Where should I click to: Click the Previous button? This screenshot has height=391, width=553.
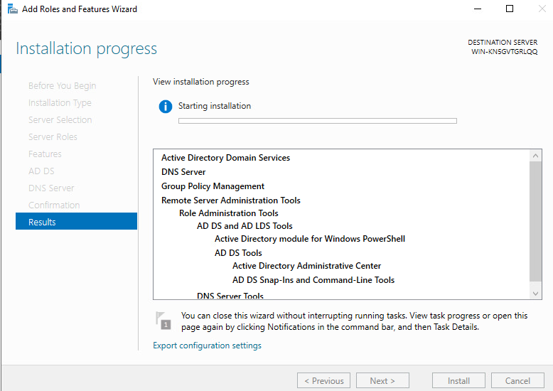click(x=323, y=381)
